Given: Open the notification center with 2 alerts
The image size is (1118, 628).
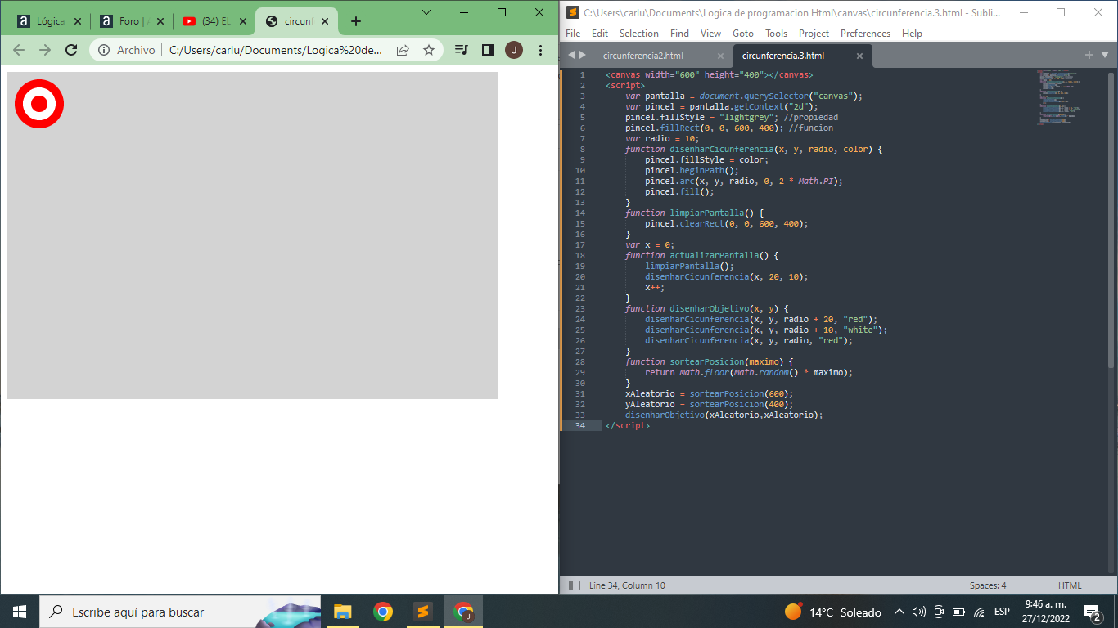Looking at the screenshot, I should pyautogui.click(x=1092, y=612).
